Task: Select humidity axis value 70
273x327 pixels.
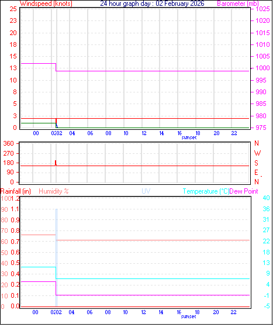Action: tap(4, 231)
